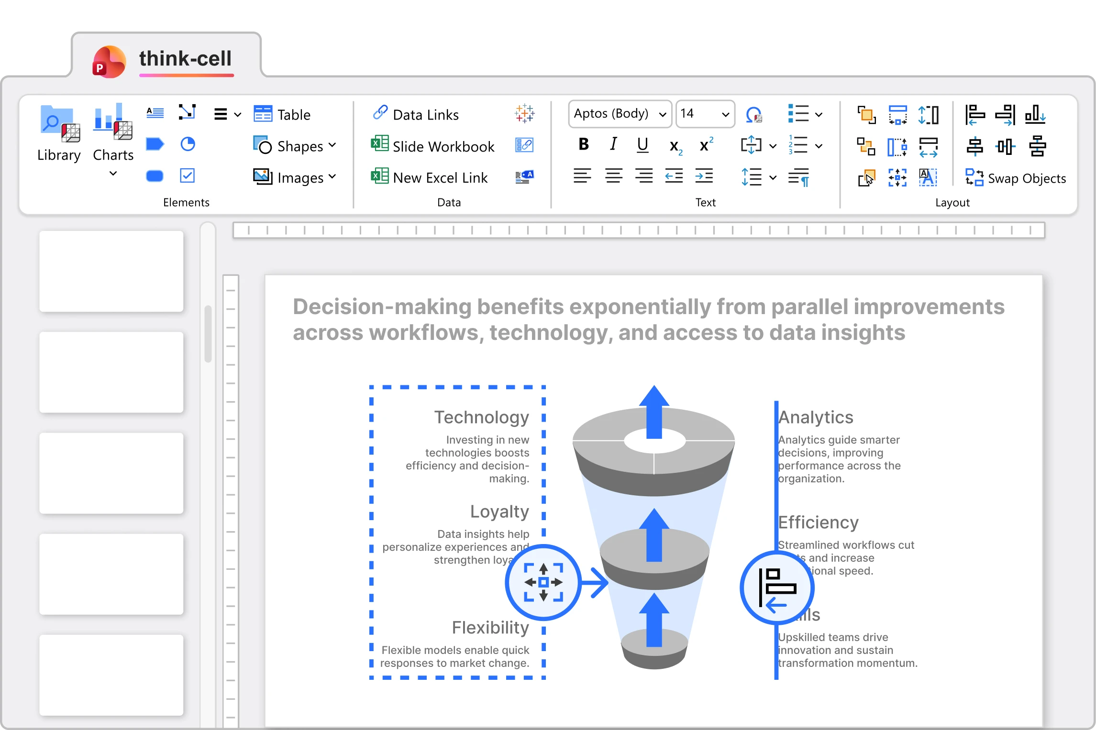Insert a checkbox element
The image size is (1096, 730).
pos(187,176)
